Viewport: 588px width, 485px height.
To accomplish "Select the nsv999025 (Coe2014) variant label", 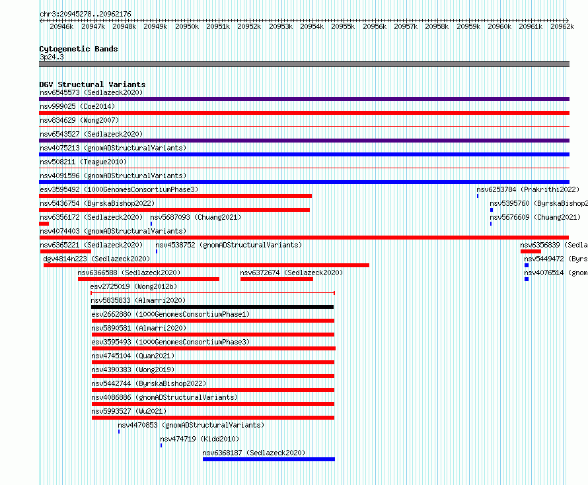I will (77, 106).
